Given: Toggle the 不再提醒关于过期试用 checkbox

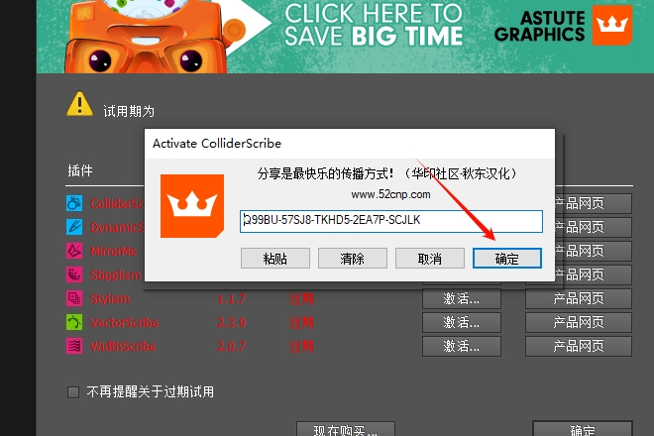Looking at the screenshot, I should tap(73, 392).
